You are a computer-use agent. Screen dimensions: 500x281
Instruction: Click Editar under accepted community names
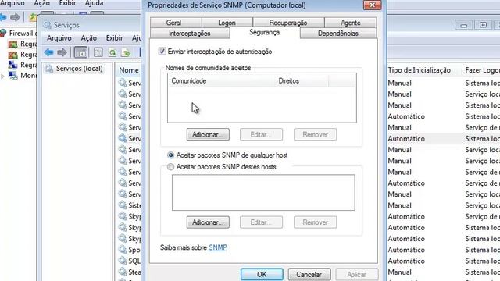pos(261,134)
